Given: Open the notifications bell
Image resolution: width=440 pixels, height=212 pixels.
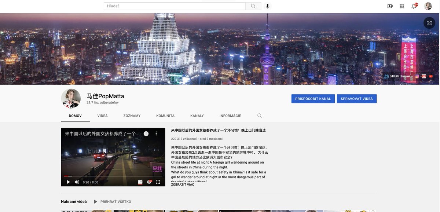Looking at the screenshot, I should [414, 6].
